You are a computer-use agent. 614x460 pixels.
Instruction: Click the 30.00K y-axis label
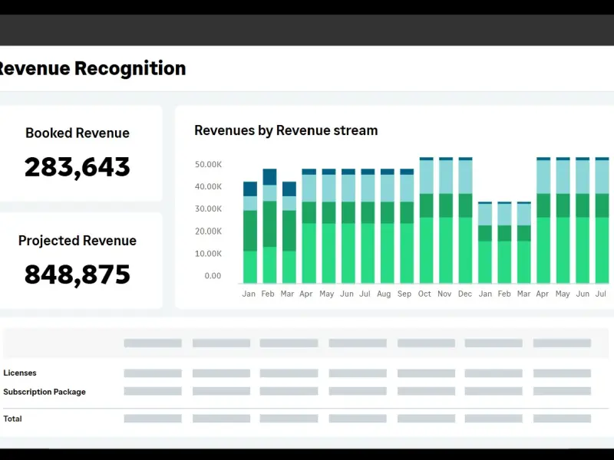(x=208, y=209)
